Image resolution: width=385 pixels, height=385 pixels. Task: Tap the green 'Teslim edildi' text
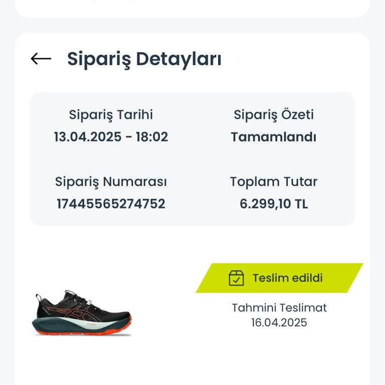coord(287,278)
